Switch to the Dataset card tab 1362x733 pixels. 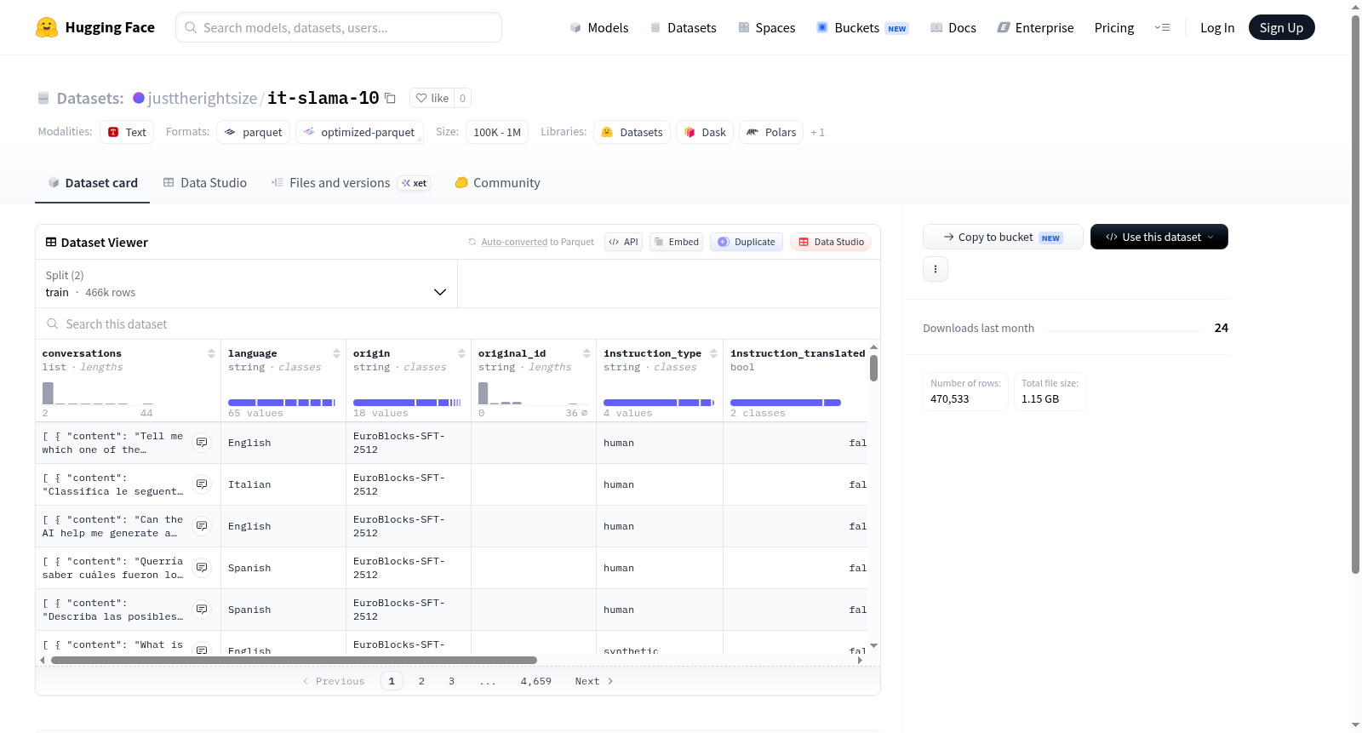93,183
